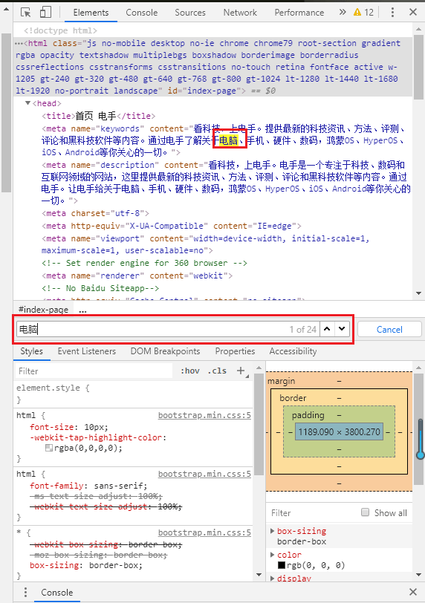425x603 pixels.
Task: Add a new style rule plus icon
Action: tap(241, 371)
